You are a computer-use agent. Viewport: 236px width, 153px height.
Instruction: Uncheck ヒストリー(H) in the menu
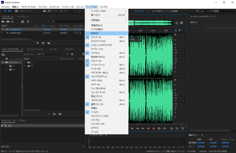96,61
